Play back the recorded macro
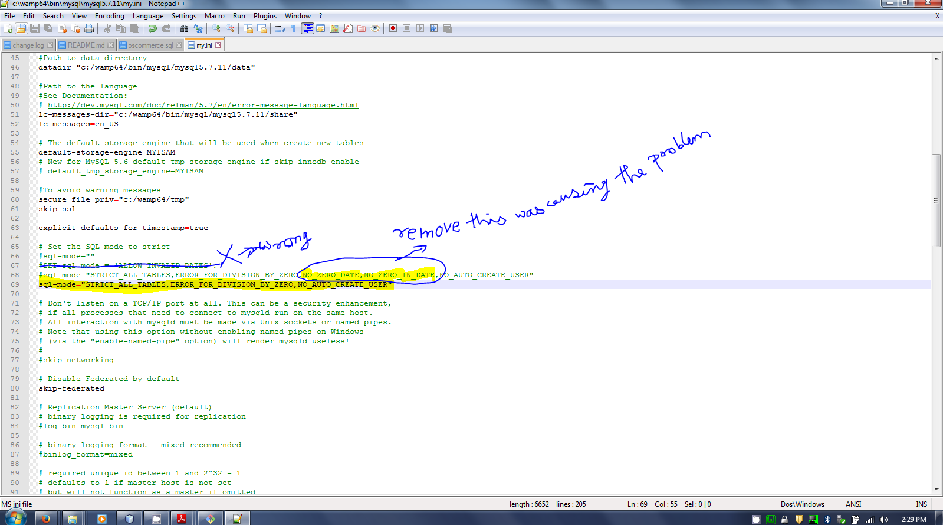 [x=420, y=28]
